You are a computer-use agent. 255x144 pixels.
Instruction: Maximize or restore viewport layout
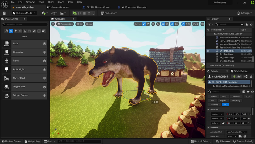click(x=203, y=24)
